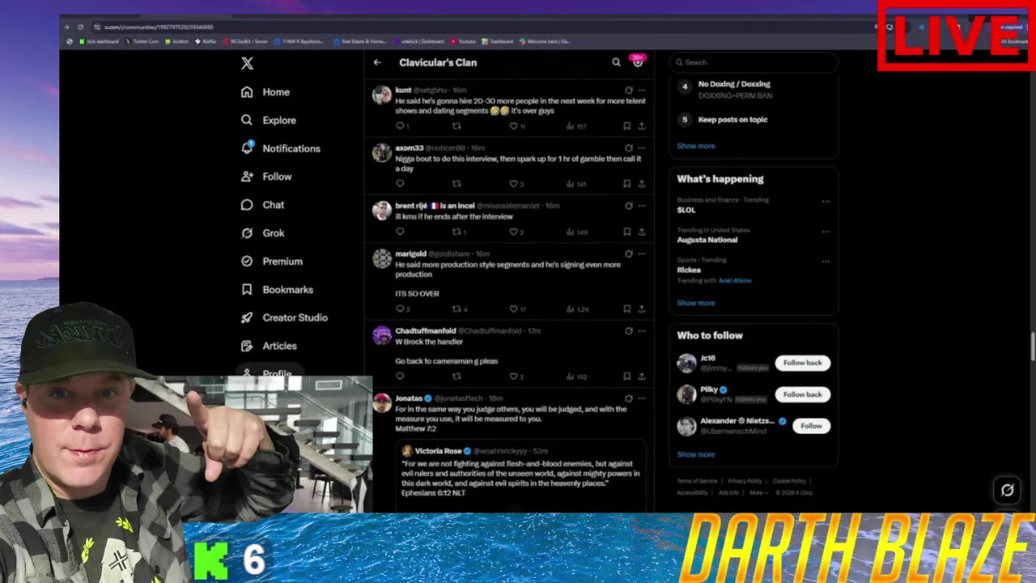Ask Grok about axom33's post

point(629,148)
